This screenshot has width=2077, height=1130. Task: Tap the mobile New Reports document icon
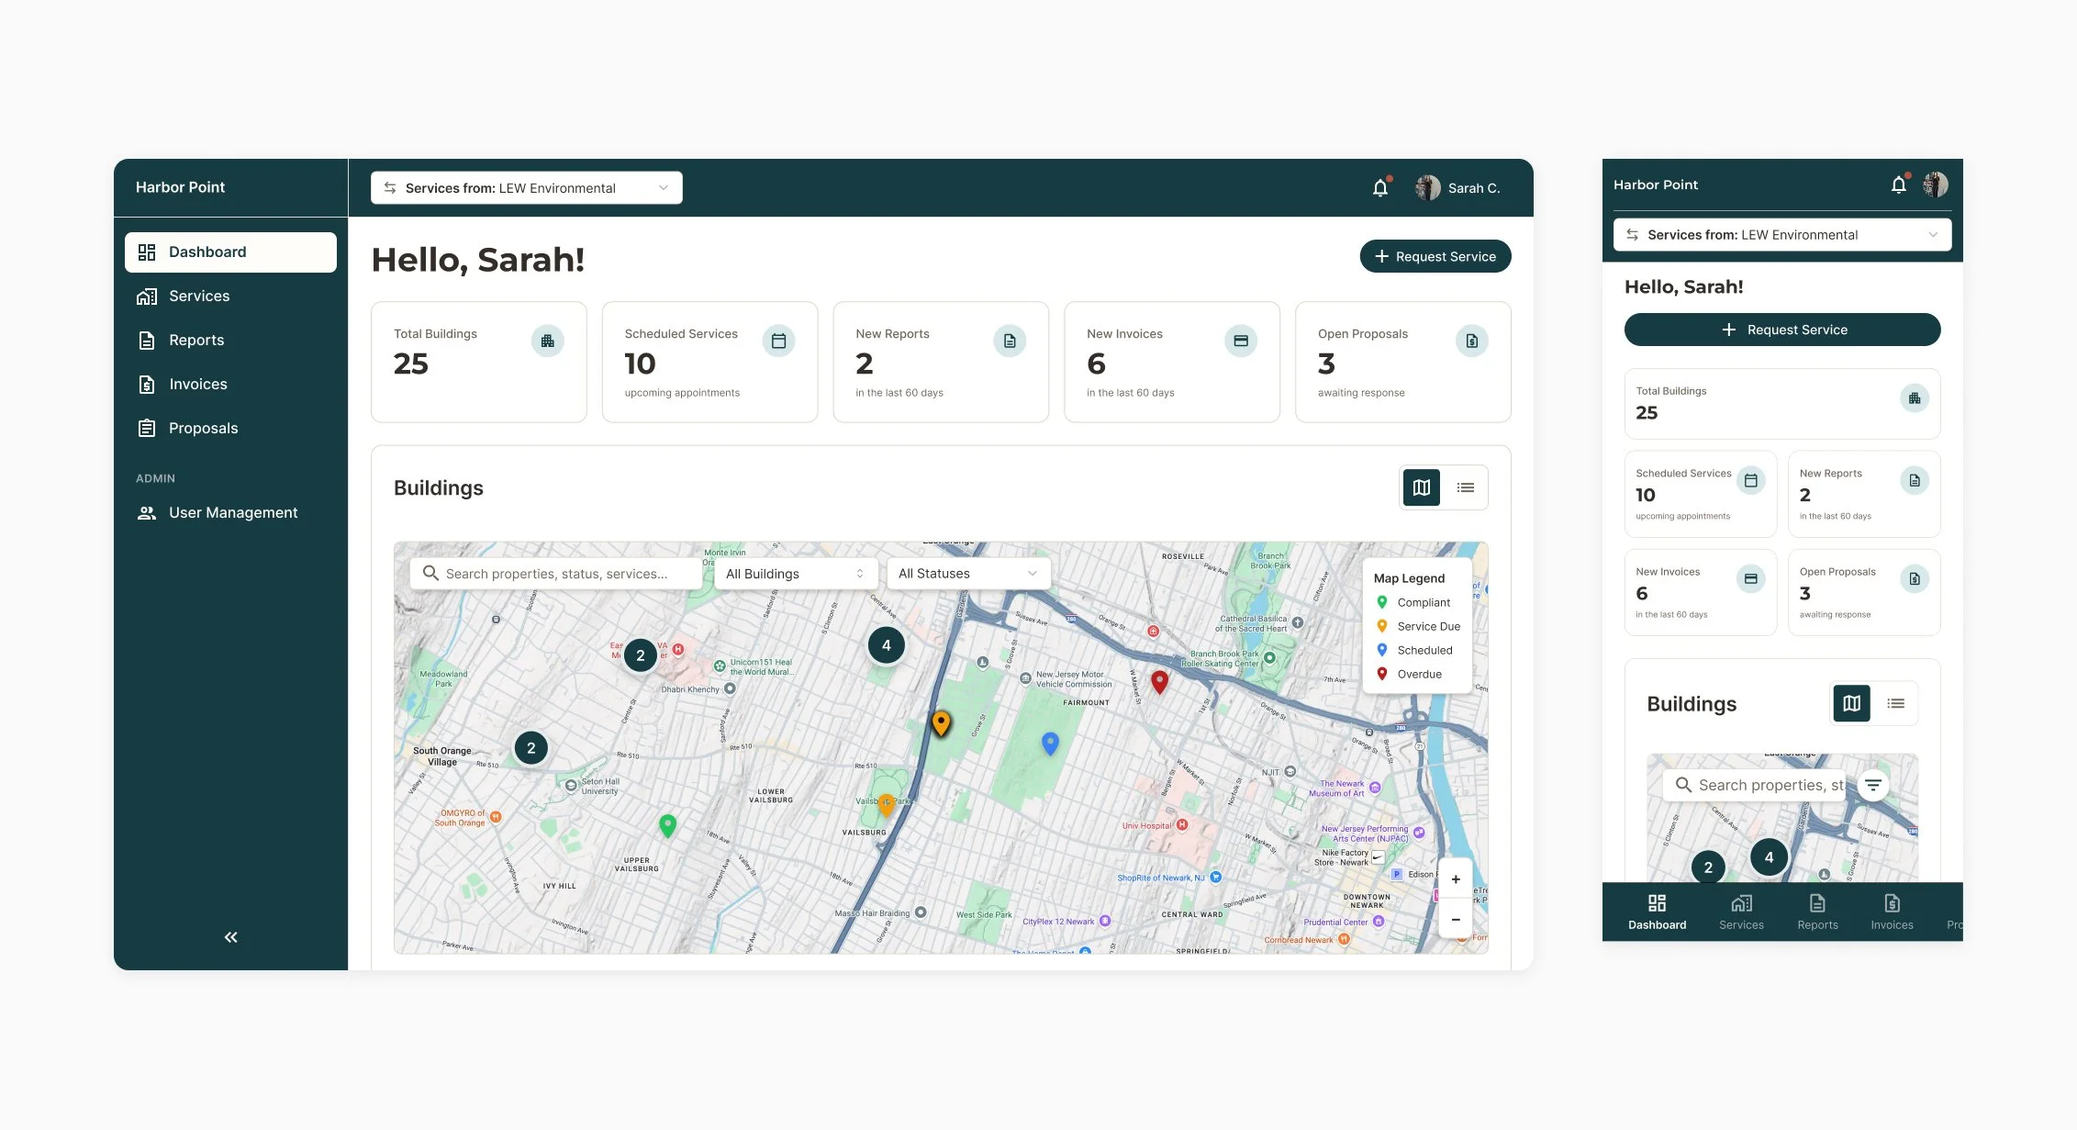1915,480
